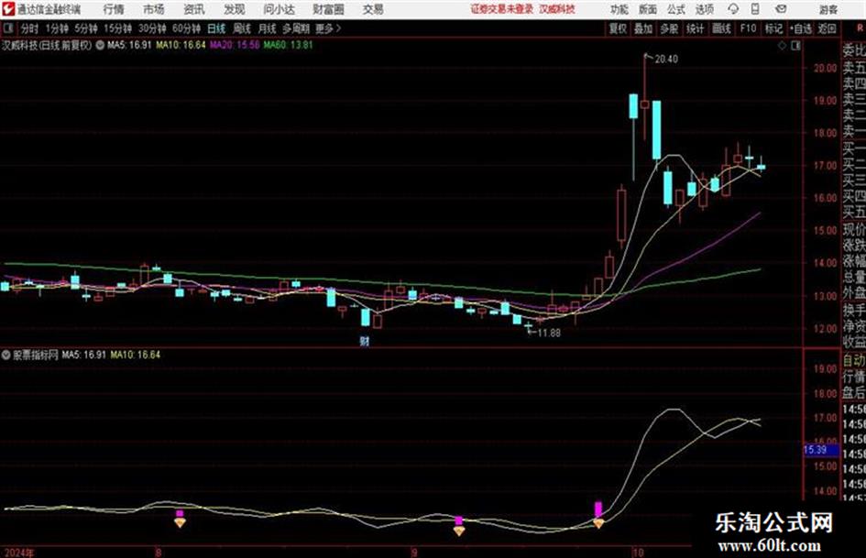Image resolution: width=866 pixels, height=558 pixels.
Task: Switch to the 多周期 view
Action: pyautogui.click(x=296, y=28)
